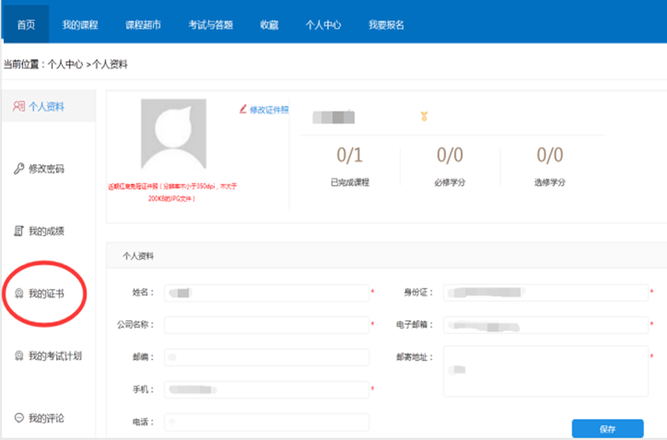
Task: Click the 个人资料 sidebar icon
Action: pos(19,107)
